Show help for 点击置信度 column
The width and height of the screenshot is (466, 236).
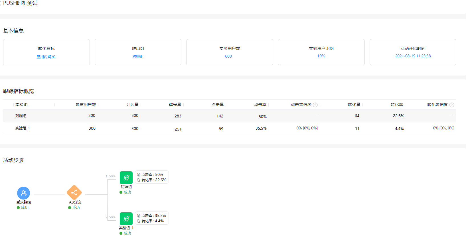pos(315,105)
